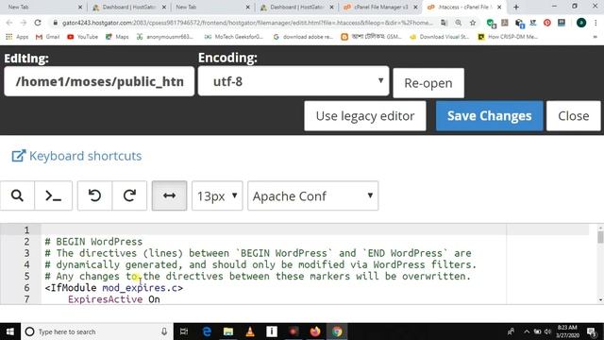Close the file editor
This screenshot has height=340, width=604.
574,116
